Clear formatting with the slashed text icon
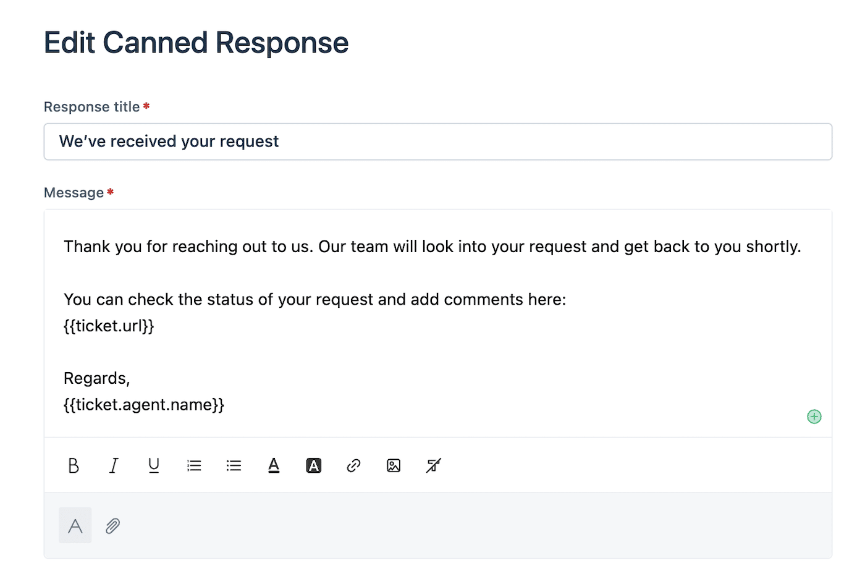The image size is (865, 576). point(433,465)
